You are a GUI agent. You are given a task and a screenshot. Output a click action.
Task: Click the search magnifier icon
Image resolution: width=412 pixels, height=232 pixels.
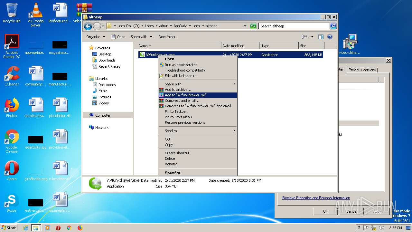[x=333, y=26]
